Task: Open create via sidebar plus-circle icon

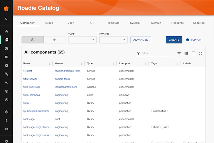Action: (6, 91)
